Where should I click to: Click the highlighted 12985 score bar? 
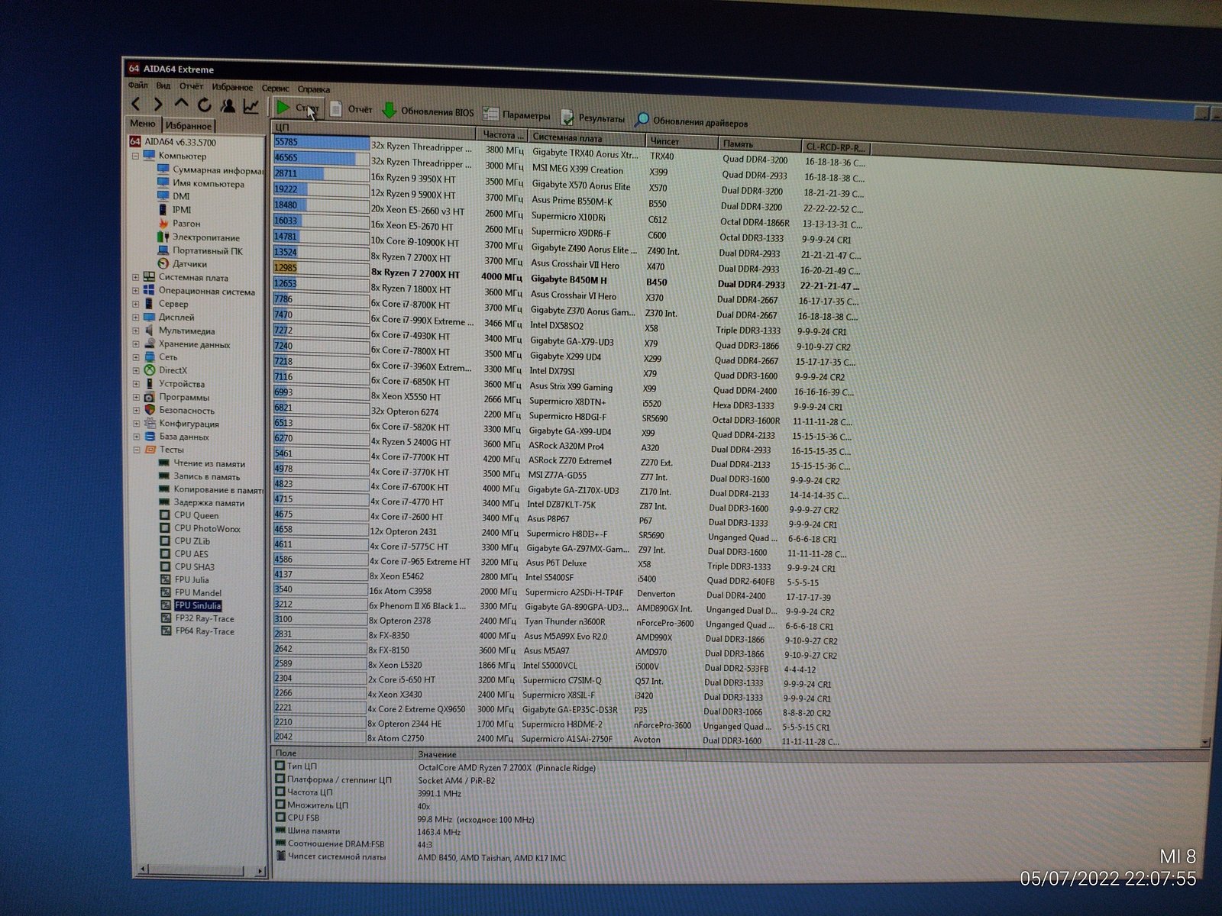[x=322, y=267]
